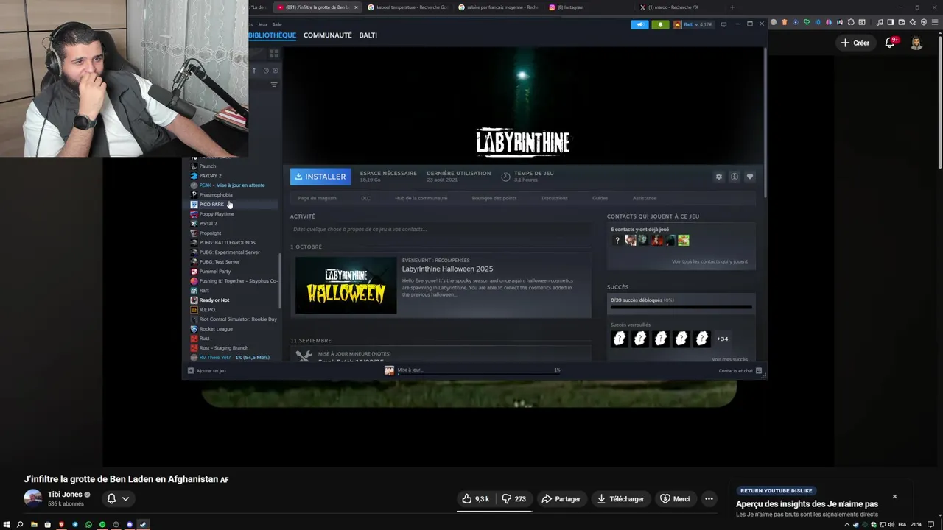Screen dimensions: 943x530
Task: Open the Discussions link
Action: click(x=554, y=198)
